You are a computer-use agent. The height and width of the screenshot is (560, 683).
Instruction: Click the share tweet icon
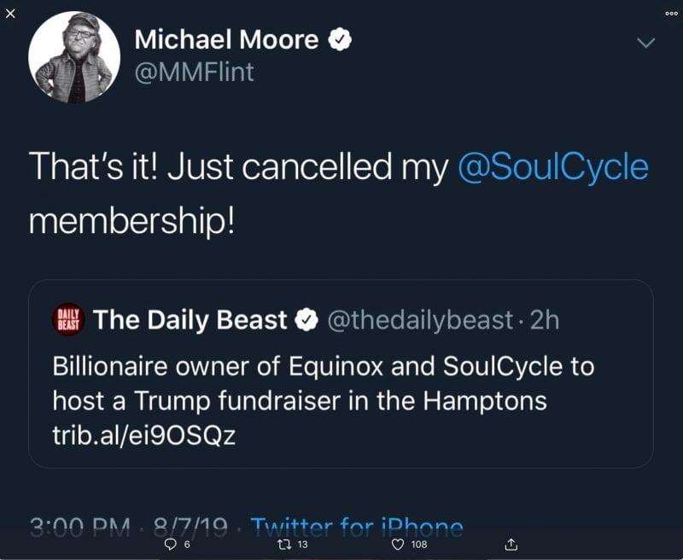pos(511,544)
